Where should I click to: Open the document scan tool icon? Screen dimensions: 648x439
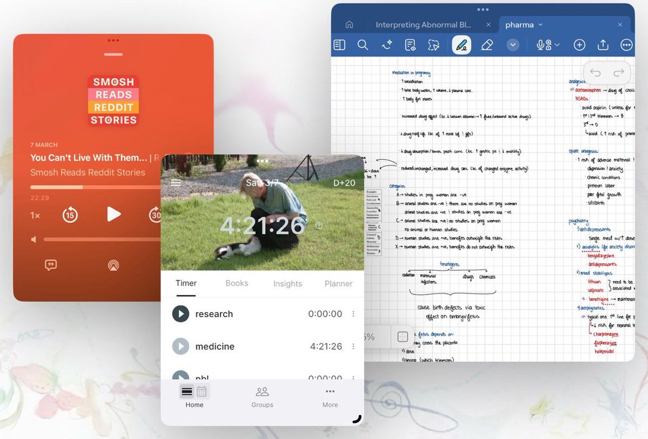(x=410, y=45)
